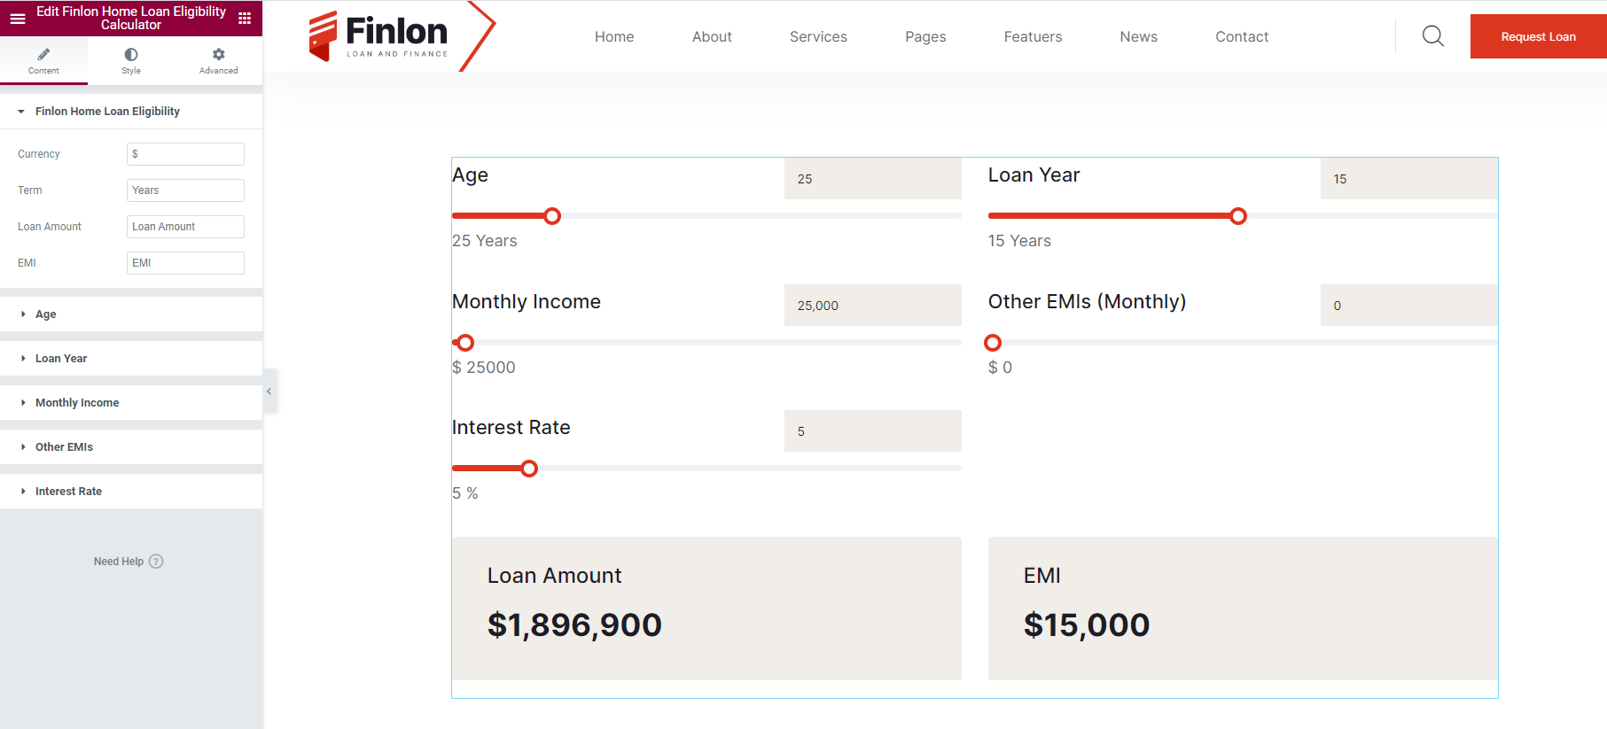Image resolution: width=1607 pixels, height=729 pixels.
Task: Click the Need Help question icon
Action: click(156, 562)
